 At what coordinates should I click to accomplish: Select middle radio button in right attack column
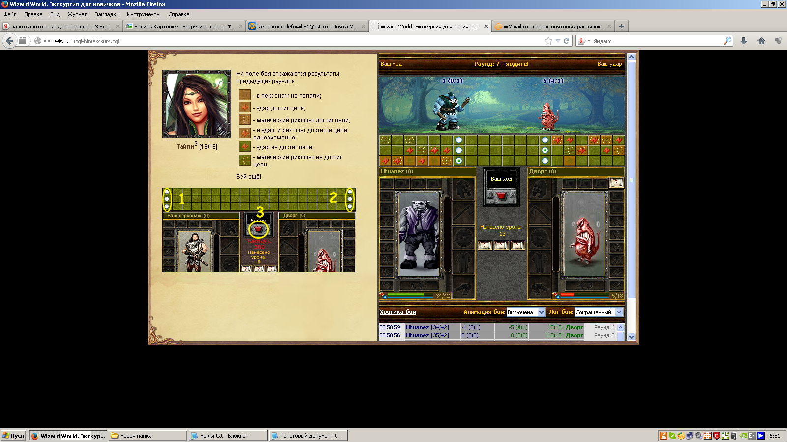click(545, 150)
